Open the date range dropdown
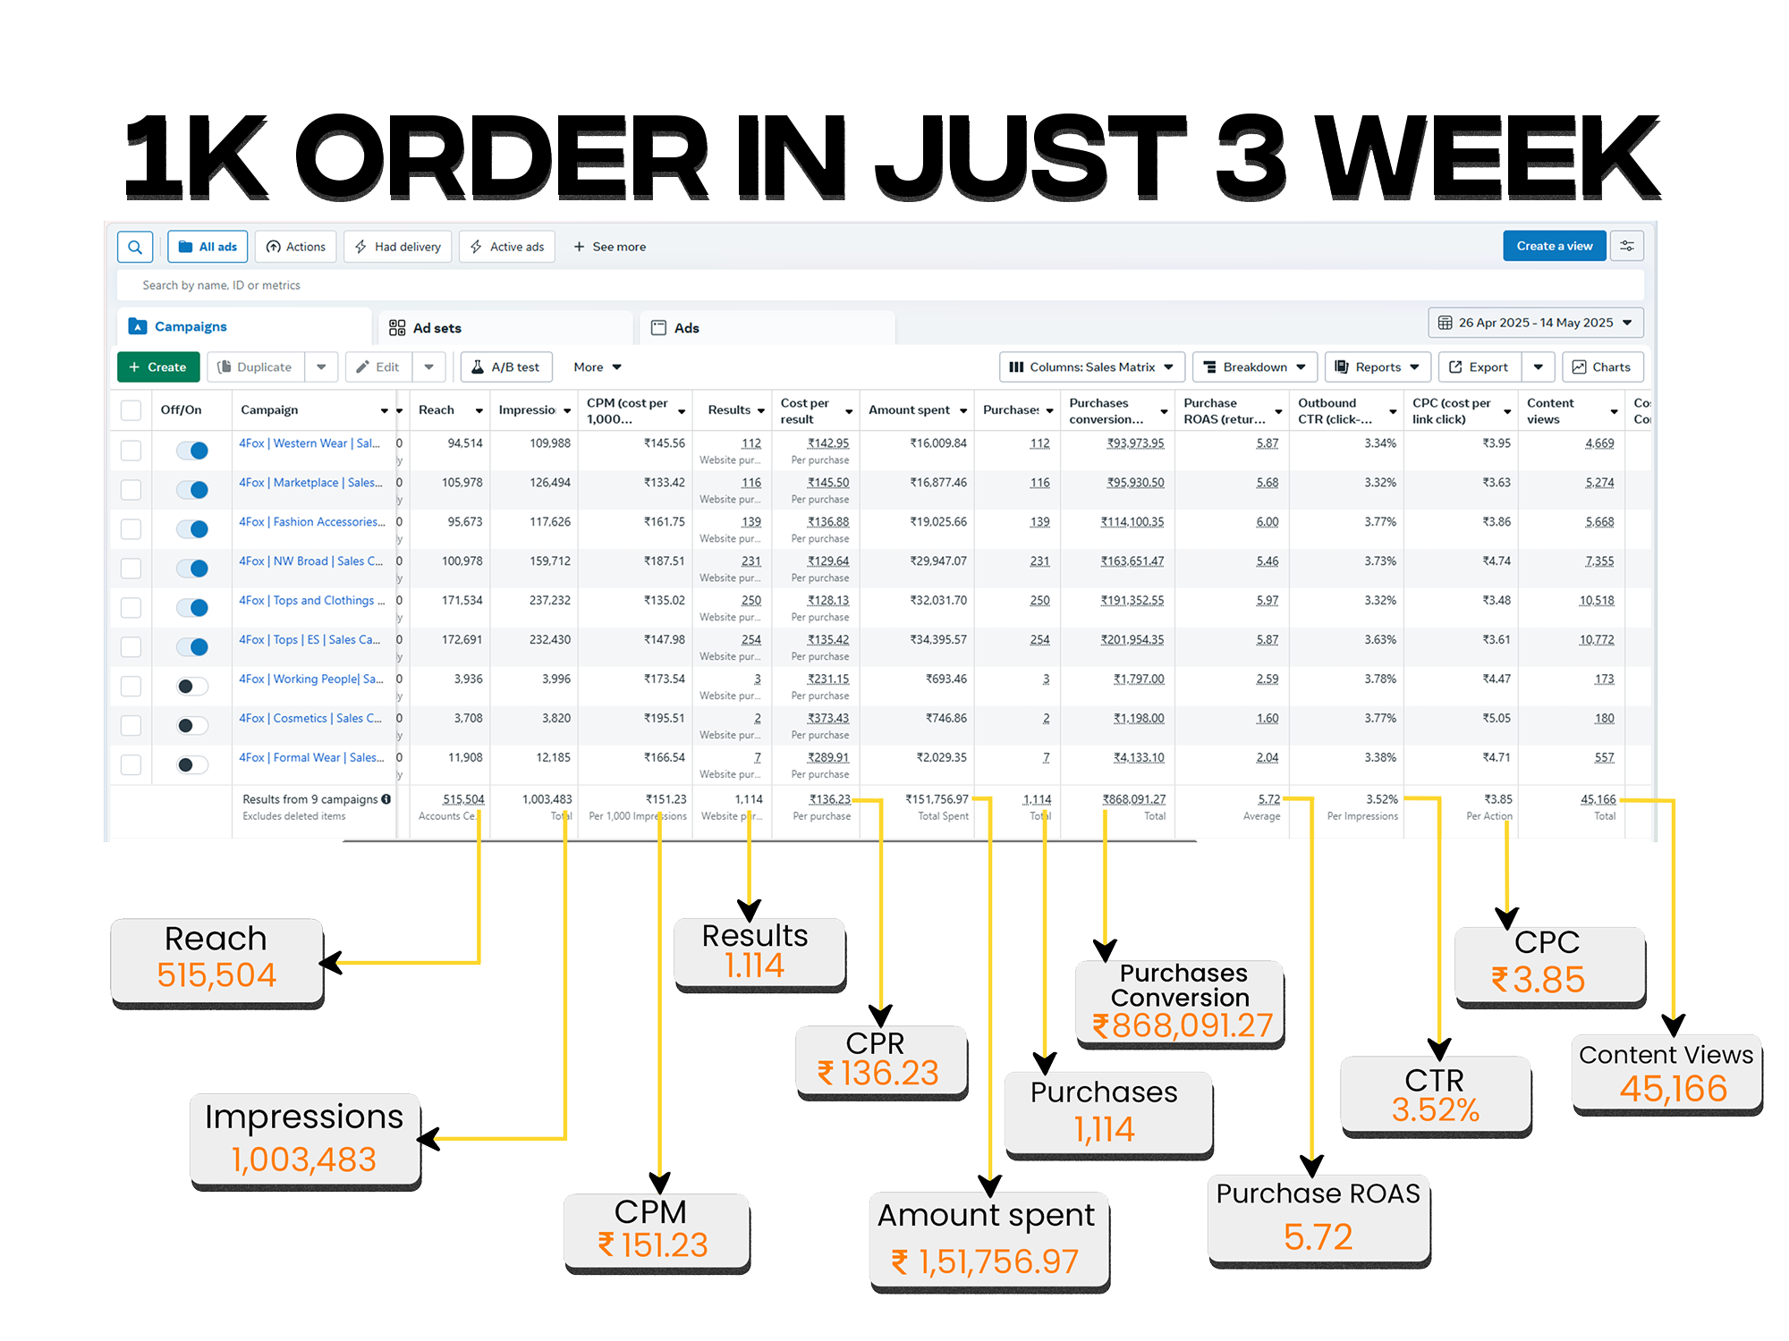Screen dimensions: 1789x1341 [x=1536, y=323]
